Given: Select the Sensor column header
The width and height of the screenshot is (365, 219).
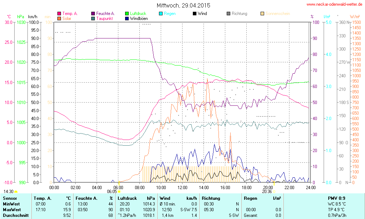Looking at the screenshot, I should pyautogui.click(x=10, y=198).
